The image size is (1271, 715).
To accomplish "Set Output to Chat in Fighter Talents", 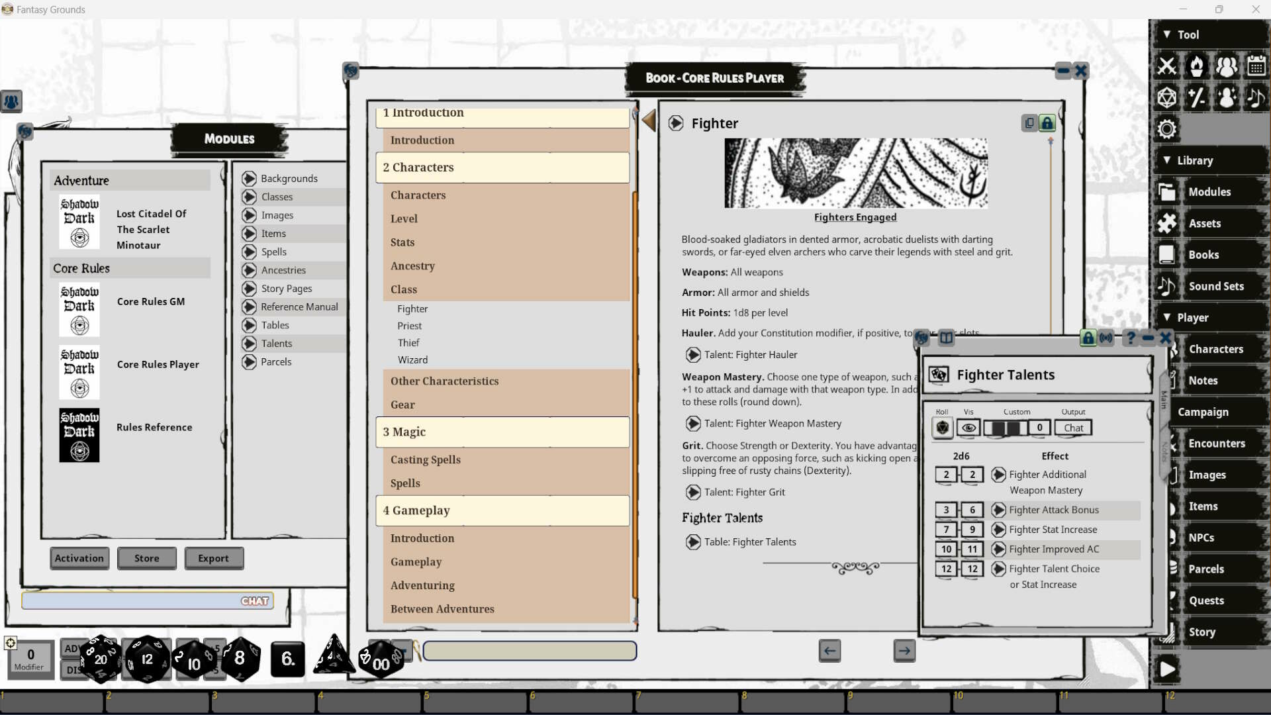I will click(x=1072, y=428).
